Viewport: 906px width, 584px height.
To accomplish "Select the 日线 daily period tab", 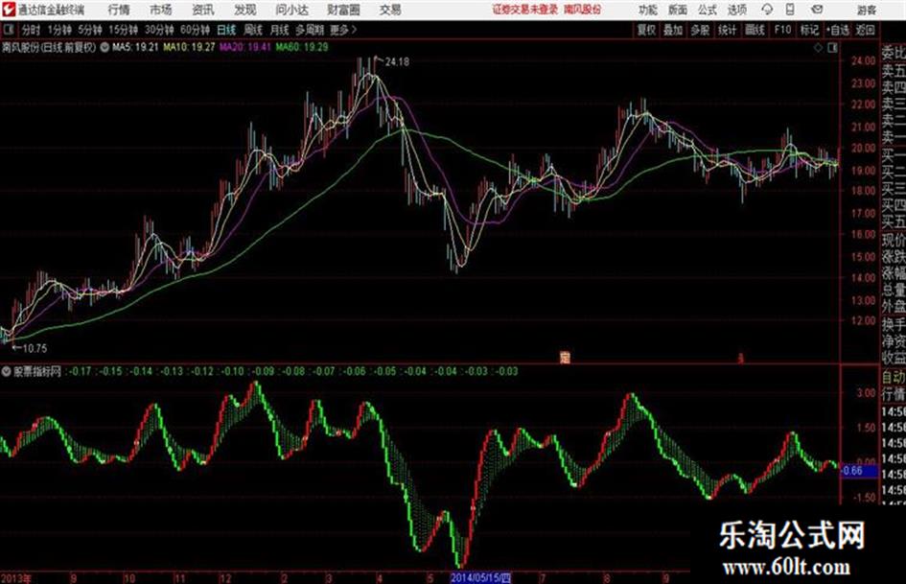I will (x=226, y=30).
